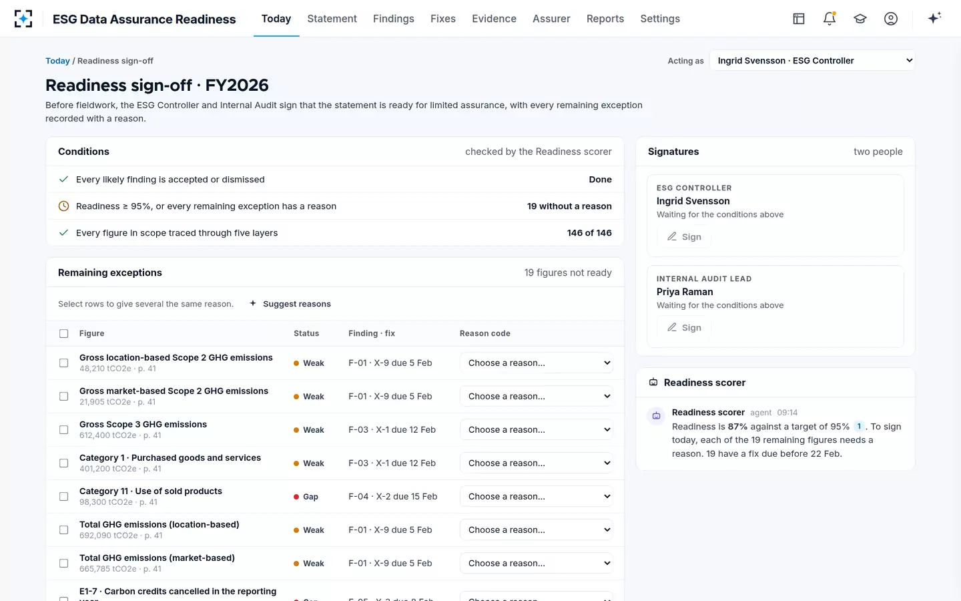This screenshot has width=961, height=601.
Task: Check Category 1 Purchased goods and services row
Action: pyautogui.click(x=64, y=463)
